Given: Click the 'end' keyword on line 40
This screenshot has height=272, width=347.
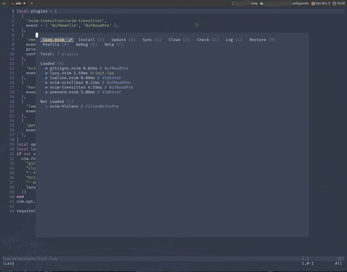Looking at the screenshot, I should [x=20, y=197].
